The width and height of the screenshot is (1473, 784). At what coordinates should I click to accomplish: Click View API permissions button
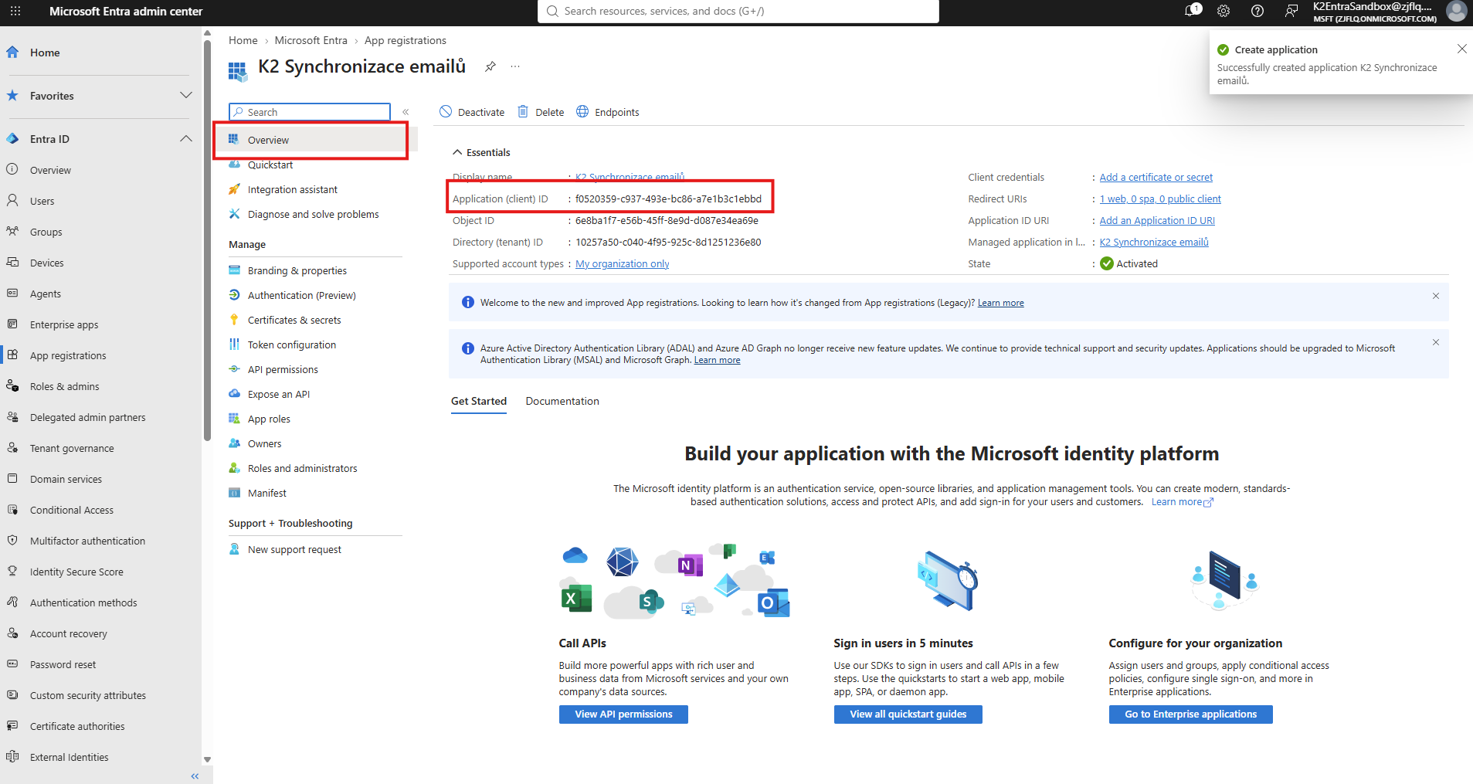coord(623,714)
